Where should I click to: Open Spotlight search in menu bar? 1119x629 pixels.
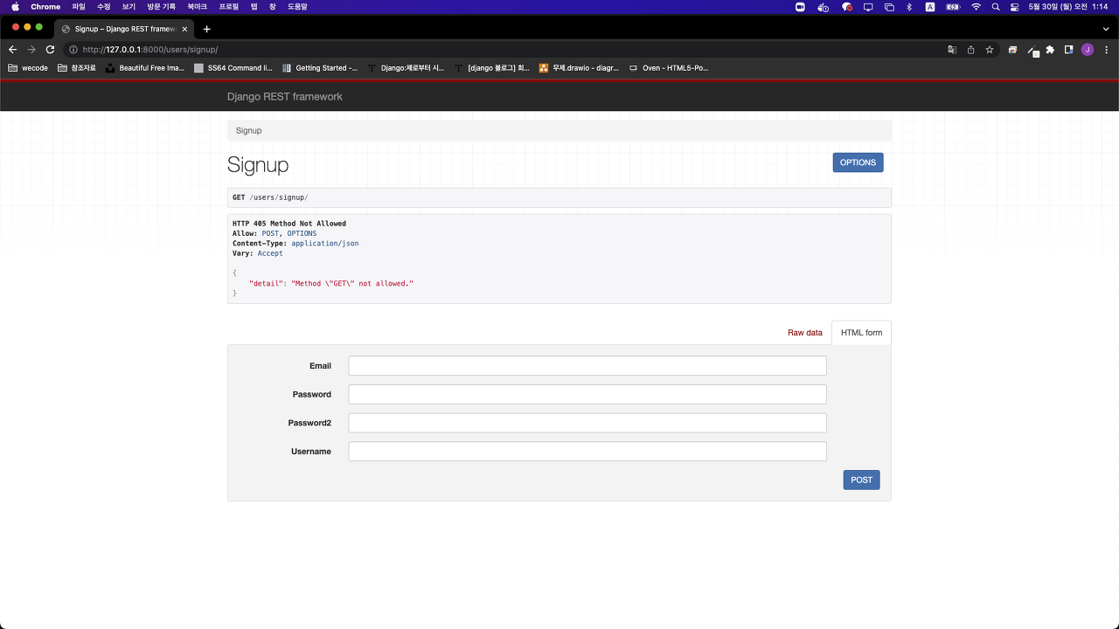(x=996, y=6)
